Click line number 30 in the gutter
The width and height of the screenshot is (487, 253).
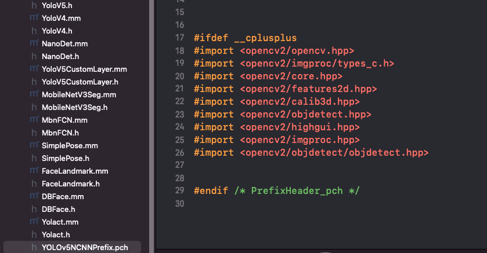pos(180,203)
